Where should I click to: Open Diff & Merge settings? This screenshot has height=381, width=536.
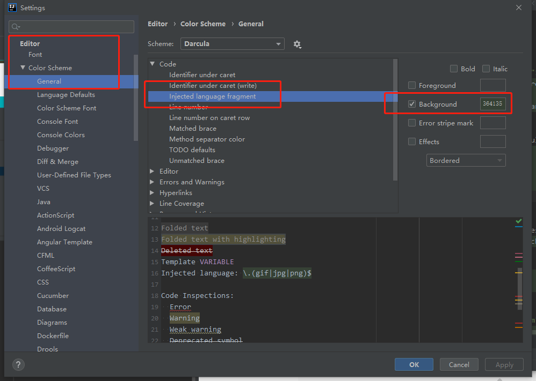57,162
